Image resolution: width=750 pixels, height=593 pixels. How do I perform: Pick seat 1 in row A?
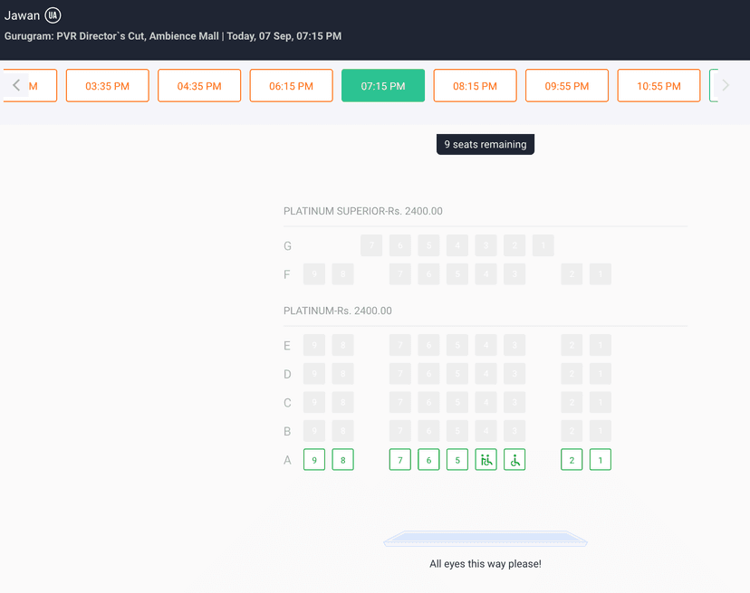click(x=600, y=460)
